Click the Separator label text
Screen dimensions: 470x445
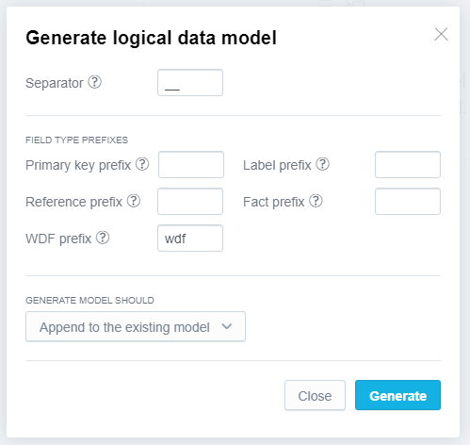(55, 83)
